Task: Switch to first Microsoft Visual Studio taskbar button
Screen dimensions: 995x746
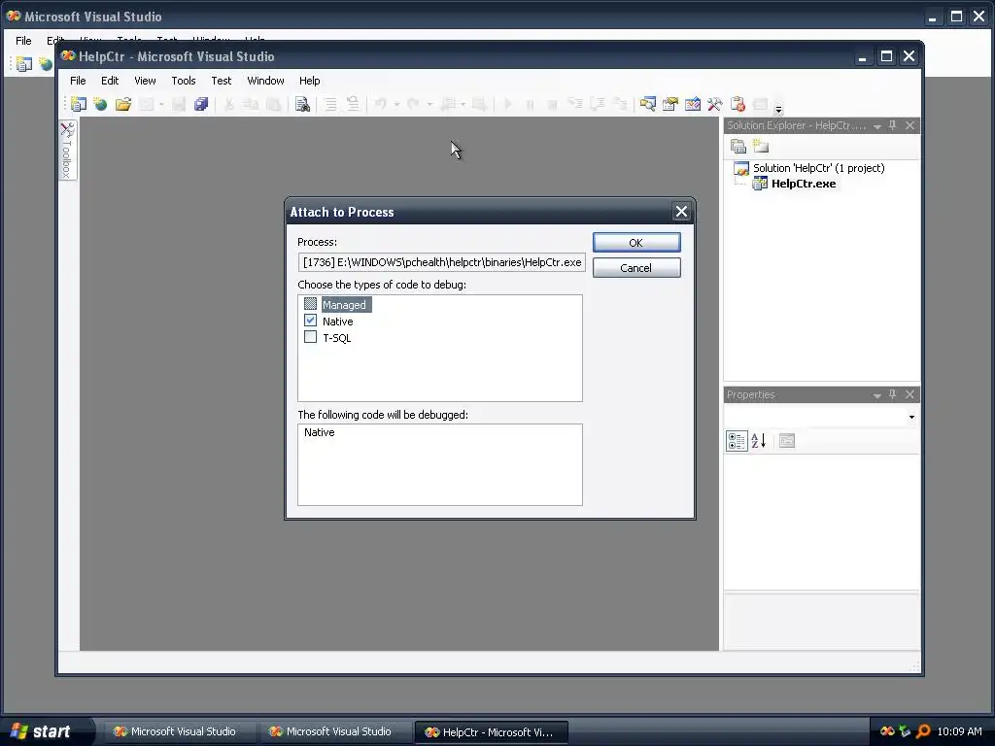Action: point(179,731)
